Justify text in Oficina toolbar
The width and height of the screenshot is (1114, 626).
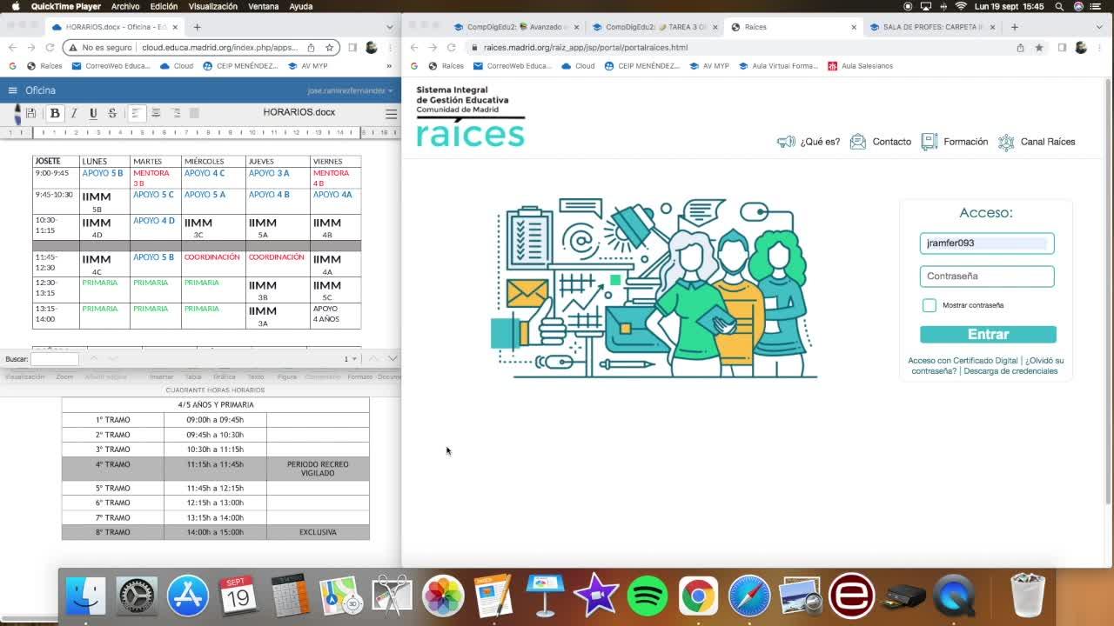pos(194,113)
